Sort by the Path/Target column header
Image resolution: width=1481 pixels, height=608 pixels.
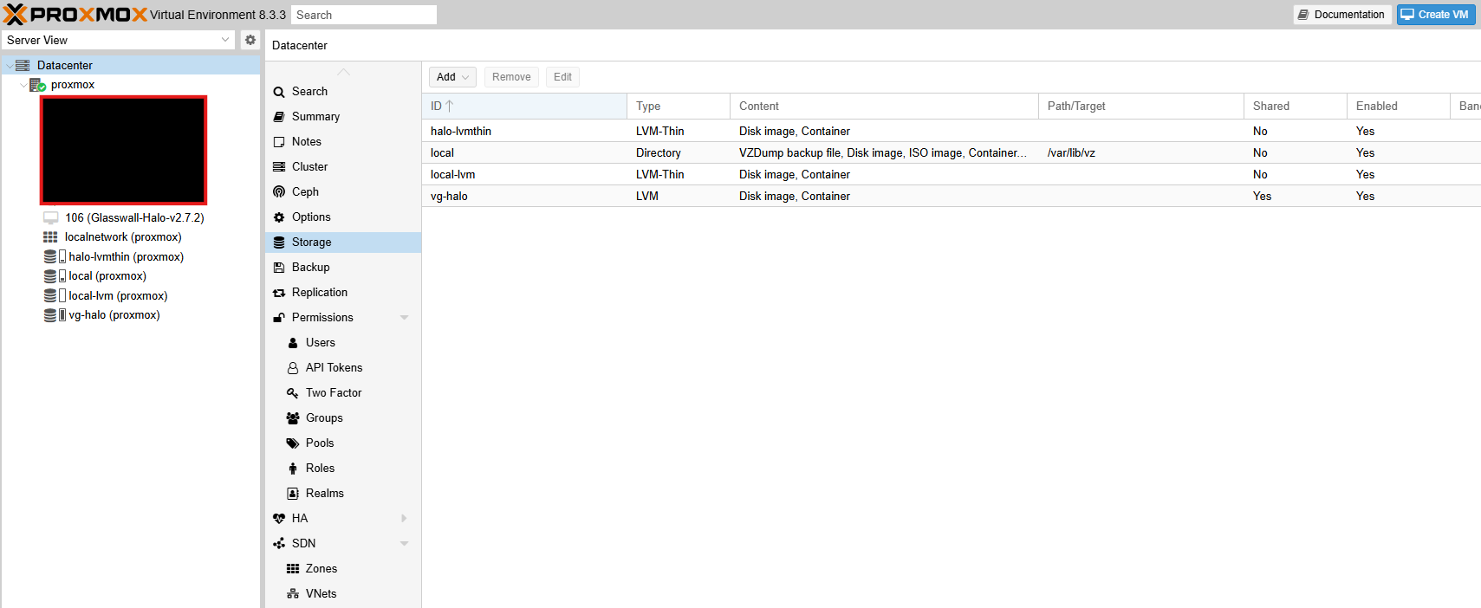click(1141, 106)
